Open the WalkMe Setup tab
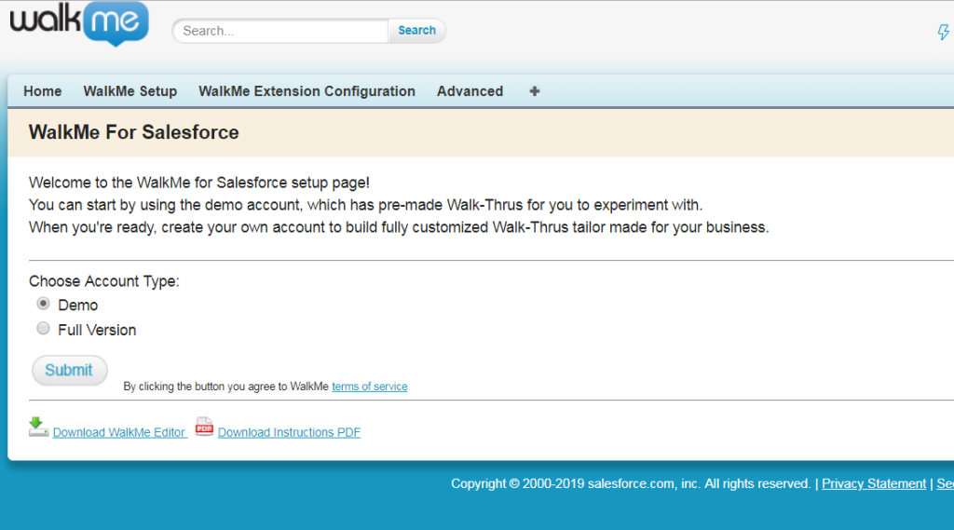The image size is (954, 530). tap(129, 91)
